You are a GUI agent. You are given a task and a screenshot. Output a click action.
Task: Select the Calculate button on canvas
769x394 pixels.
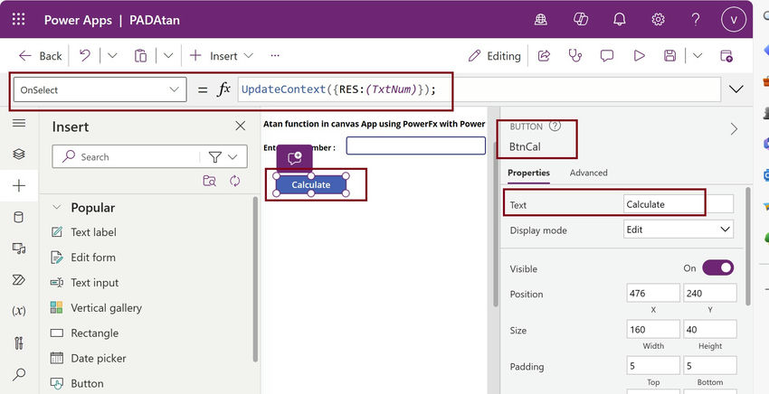(x=311, y=184)
